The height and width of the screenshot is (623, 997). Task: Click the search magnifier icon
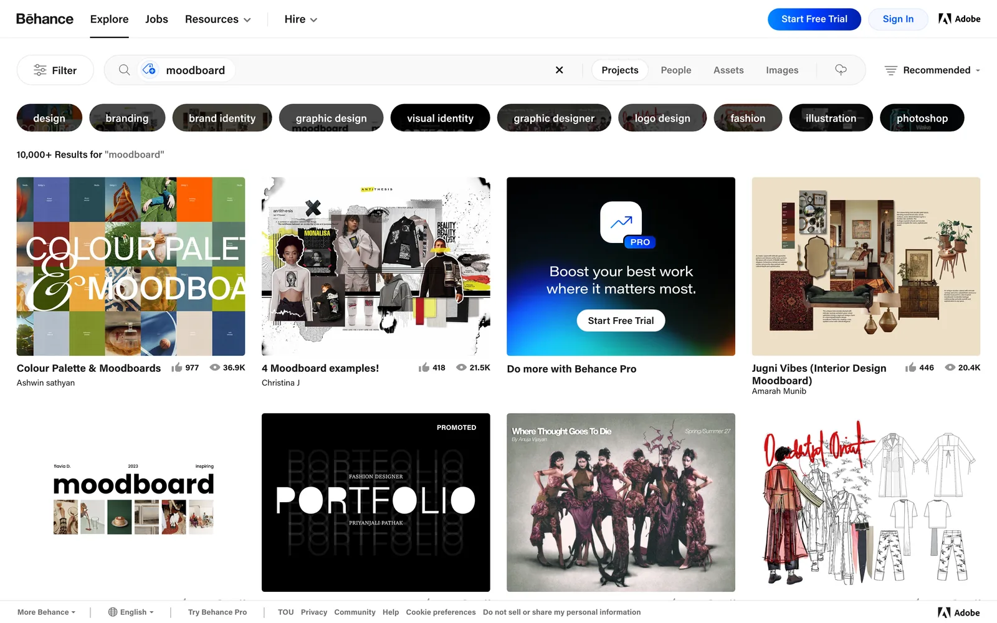124,70
